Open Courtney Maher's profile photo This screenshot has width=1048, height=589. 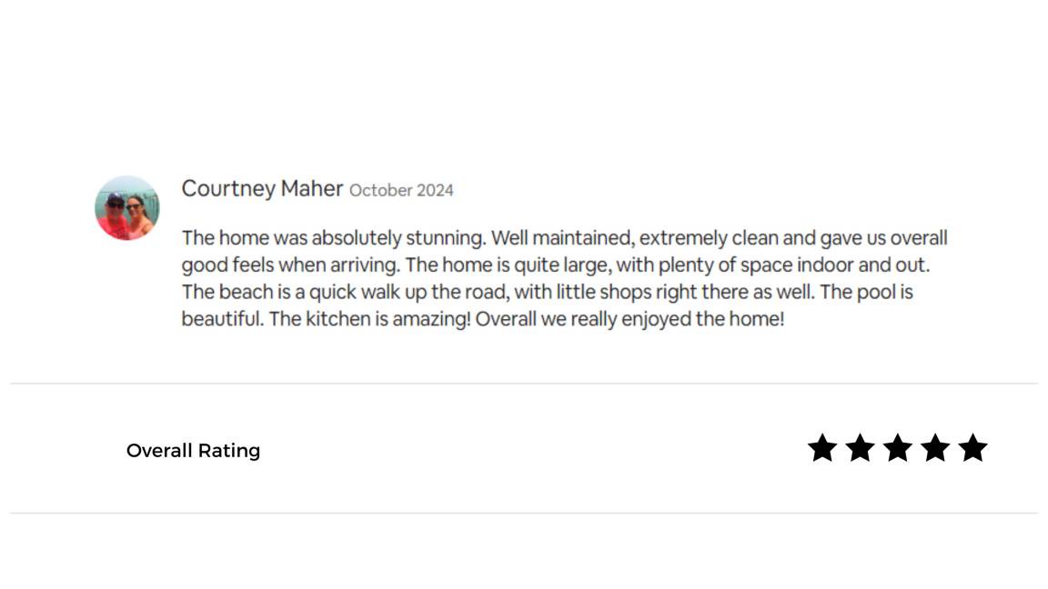[127, 208]
